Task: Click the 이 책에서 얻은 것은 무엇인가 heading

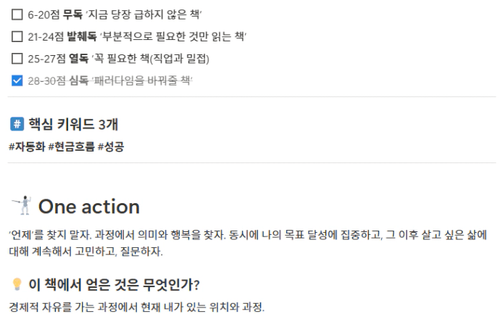Action: [x=114, y=284]
